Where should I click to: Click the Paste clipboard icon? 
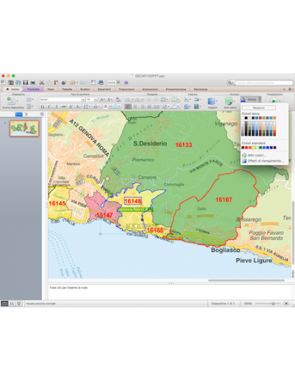[x=56, y=83]
